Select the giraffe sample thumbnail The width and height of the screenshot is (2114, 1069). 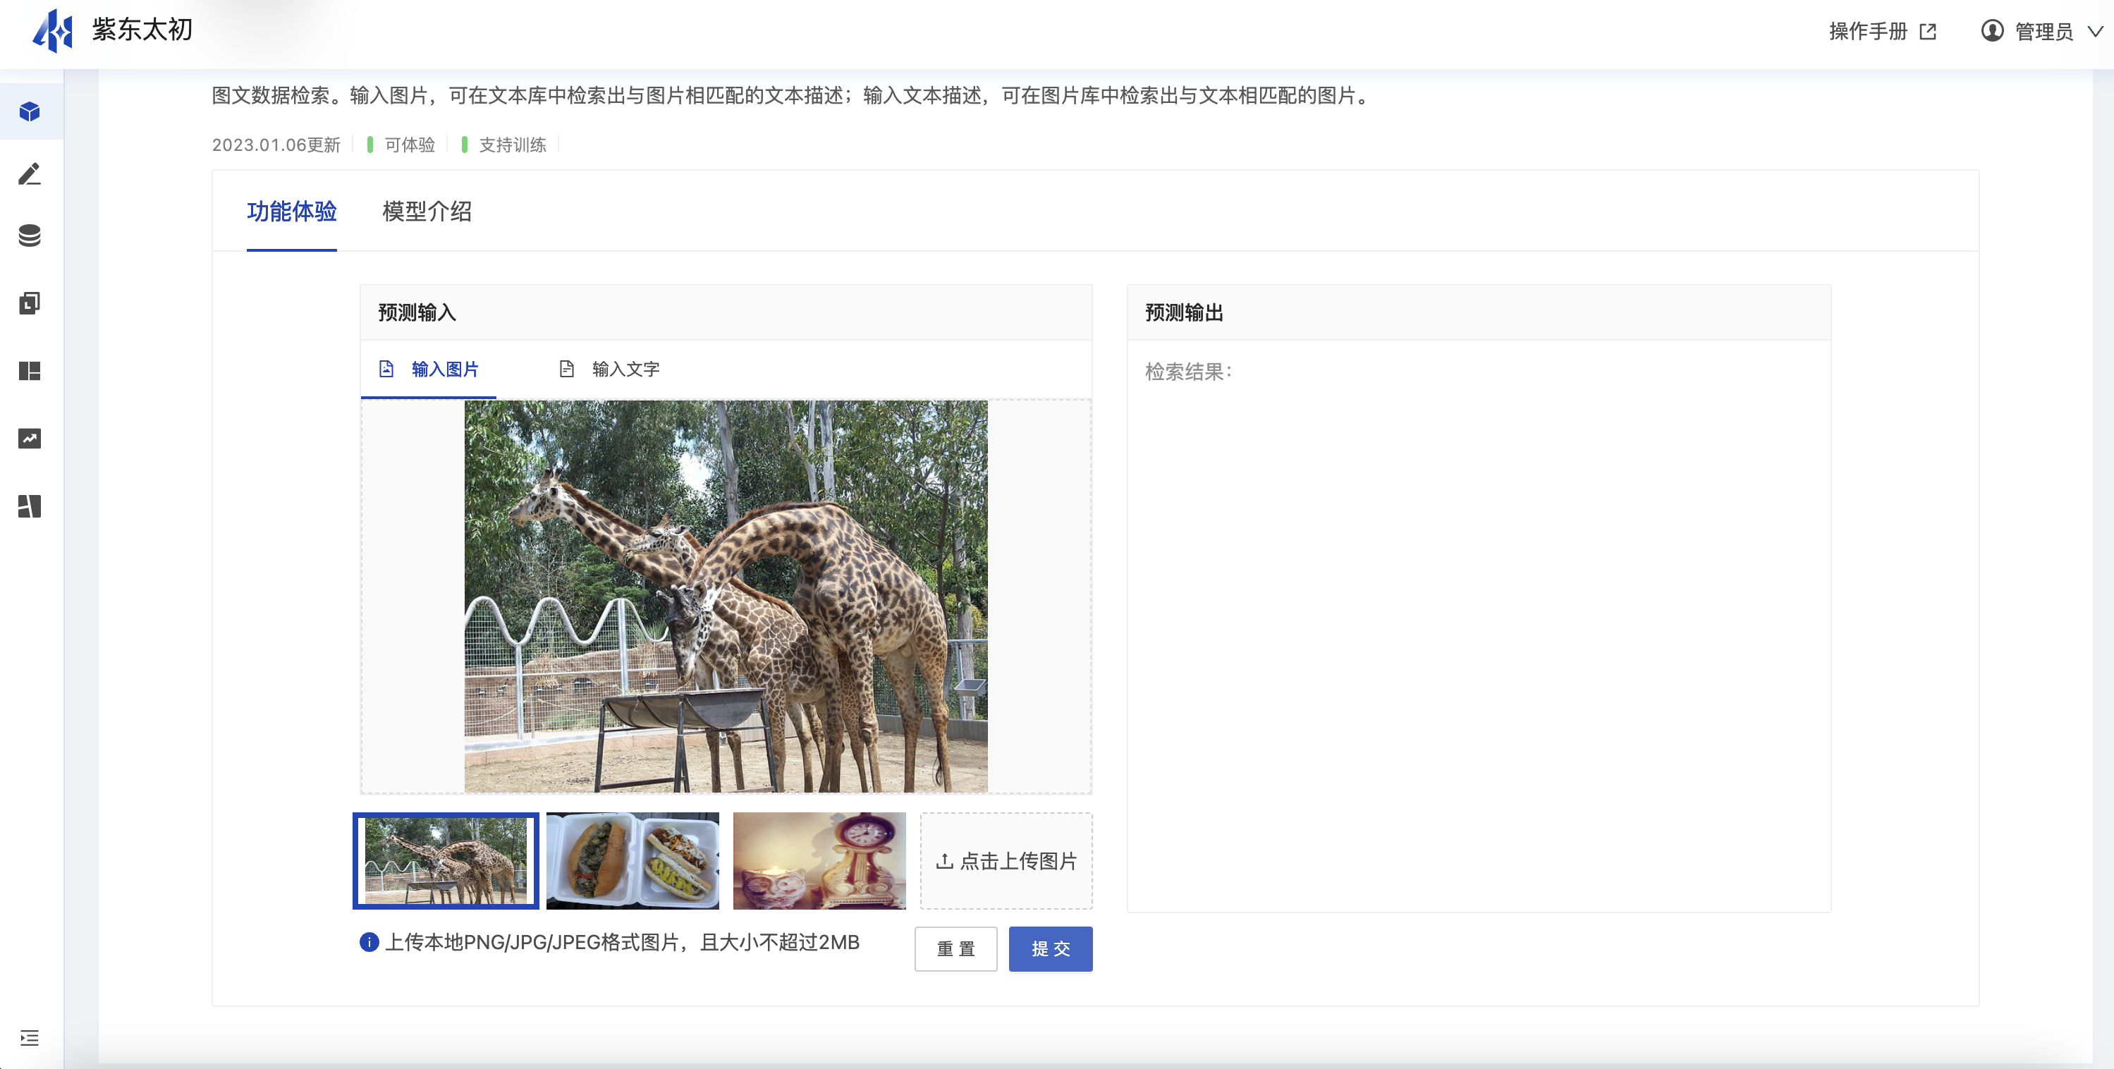(x=446, y=860)
